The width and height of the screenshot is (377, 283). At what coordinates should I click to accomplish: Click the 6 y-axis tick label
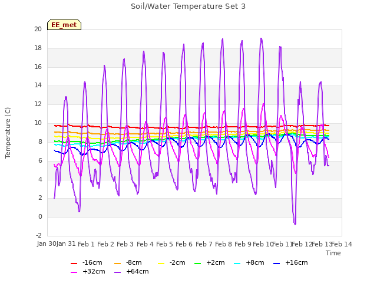click(40, 160)
